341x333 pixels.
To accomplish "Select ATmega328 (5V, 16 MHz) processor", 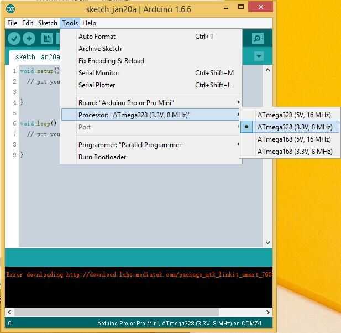I will pos(290,115).
